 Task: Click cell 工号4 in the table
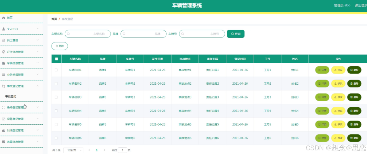(267, 111)
